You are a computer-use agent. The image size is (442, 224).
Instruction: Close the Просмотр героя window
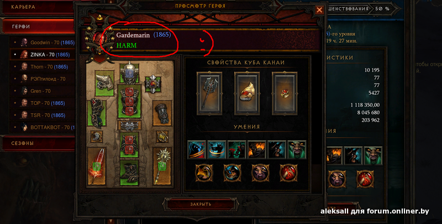[319, 10]
